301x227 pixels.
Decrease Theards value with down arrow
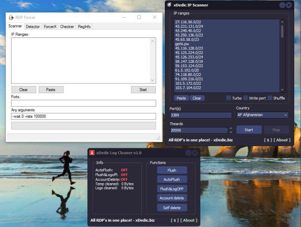click(230, 132)
